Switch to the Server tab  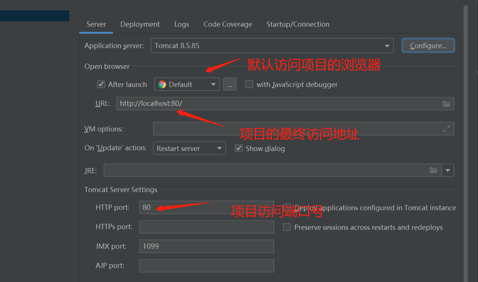point(96,24)
